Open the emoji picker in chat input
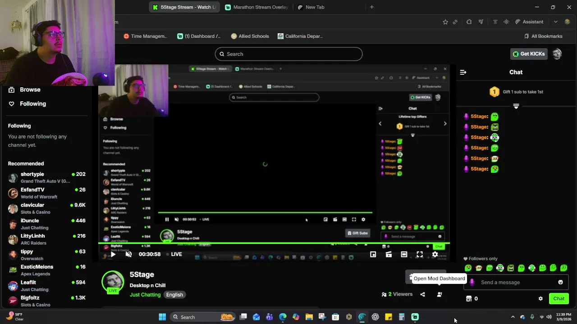 [x=560, y=283]
